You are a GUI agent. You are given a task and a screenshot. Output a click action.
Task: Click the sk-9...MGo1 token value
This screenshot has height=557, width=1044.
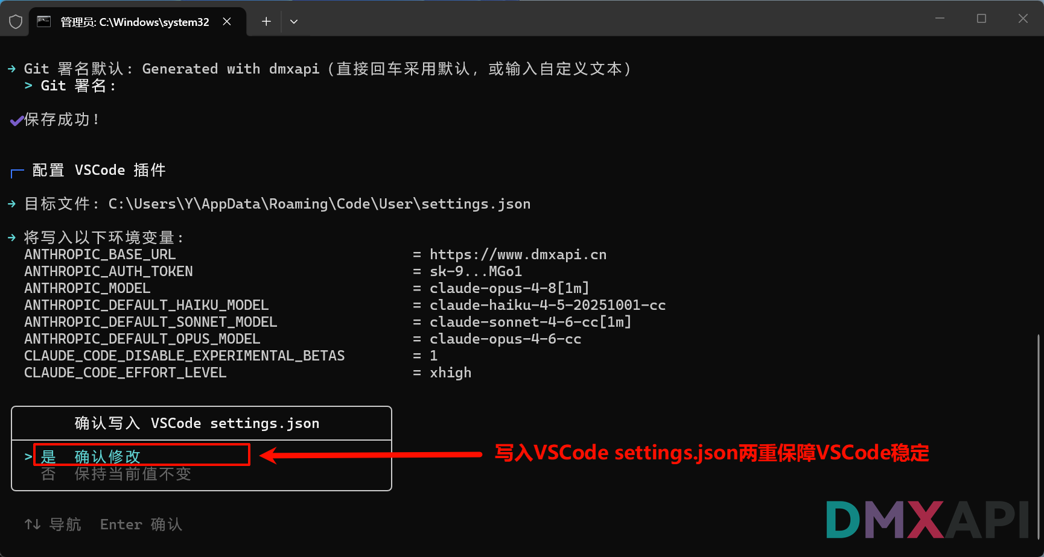click(x=476, y=271)
